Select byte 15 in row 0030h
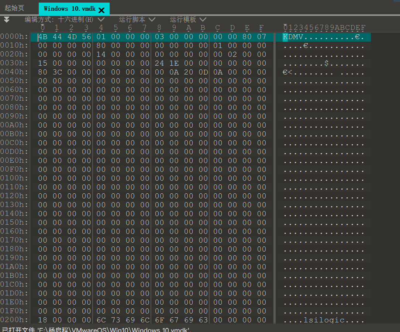The image size is (400, 332). [42, 63]
